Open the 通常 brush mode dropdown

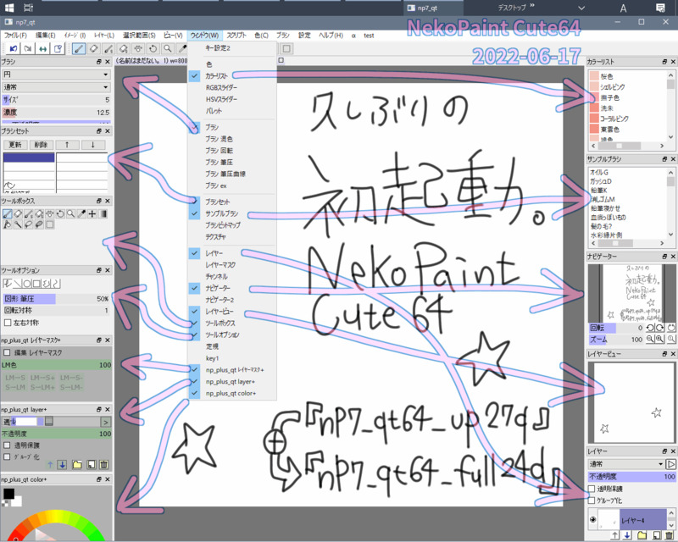(x=56, y=87)
